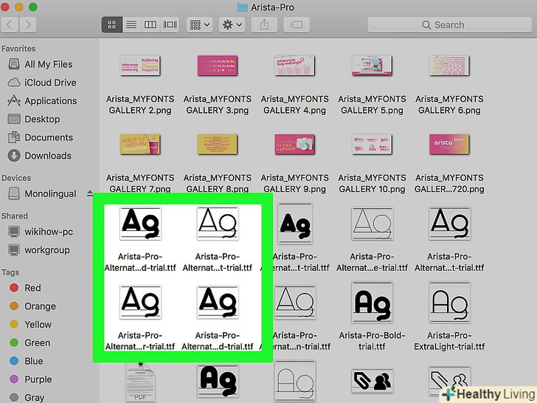Open the Downloads folder in sidebar
Screen dimensions: 537x403
48,156
